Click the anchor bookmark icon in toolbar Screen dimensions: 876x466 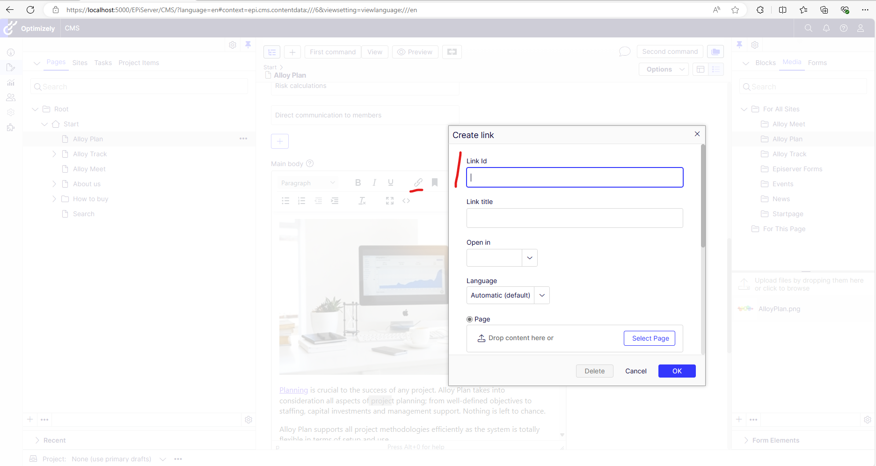[x=435, y=182]
